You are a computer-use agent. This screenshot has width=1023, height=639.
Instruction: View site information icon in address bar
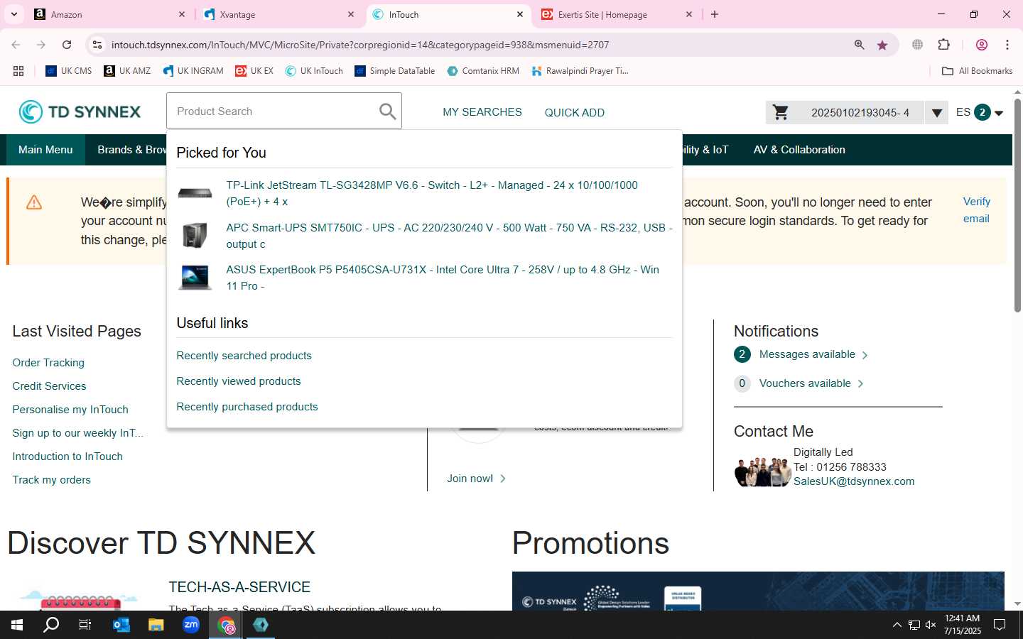(x=97, y=45)
